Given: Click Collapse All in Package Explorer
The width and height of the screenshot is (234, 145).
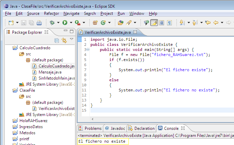Looking at the screenshot, I should [x=57, y=40].
